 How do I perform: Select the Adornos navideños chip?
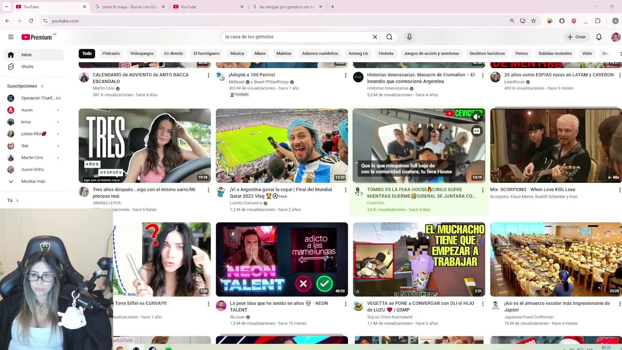pos(320,53)
